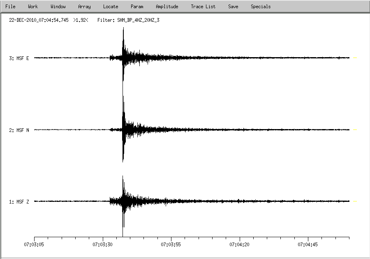Image resolution: width=370 pixels, height=259 pixels.
Task: Select the MSF N trace label
Action: tap(19, 130)
